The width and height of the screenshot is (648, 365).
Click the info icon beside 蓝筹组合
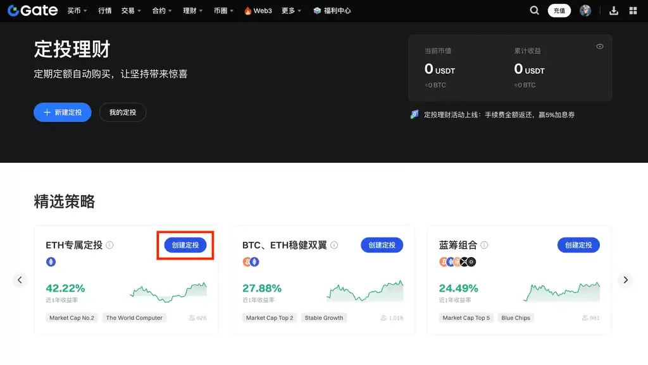[x=483, y=244]
